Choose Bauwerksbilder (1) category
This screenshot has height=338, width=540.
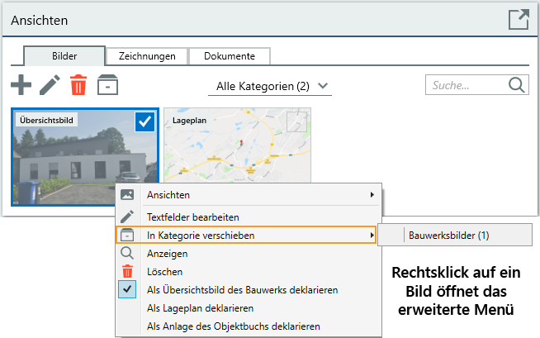coord(449,236)
